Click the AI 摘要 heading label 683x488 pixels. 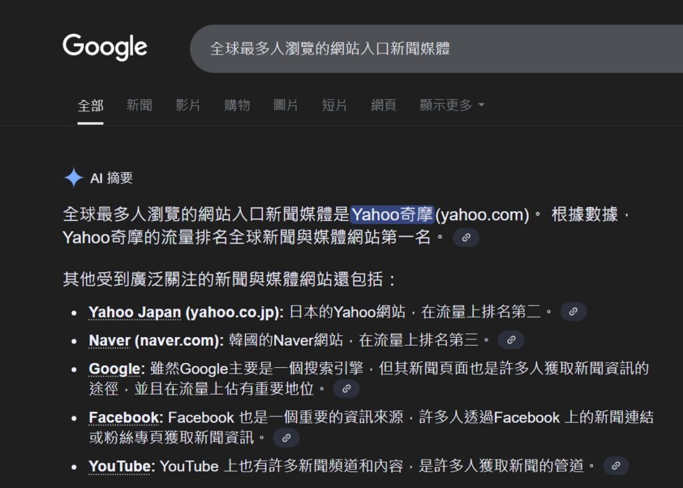click(x=111, y=178)
